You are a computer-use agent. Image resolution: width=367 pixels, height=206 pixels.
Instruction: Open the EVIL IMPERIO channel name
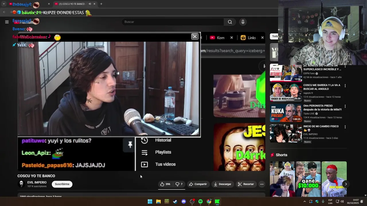point(37,183)
